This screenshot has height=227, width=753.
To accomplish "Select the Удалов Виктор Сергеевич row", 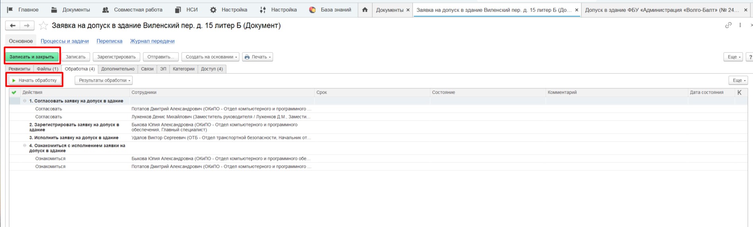I will pyautogui.click(x=221, y=138).
